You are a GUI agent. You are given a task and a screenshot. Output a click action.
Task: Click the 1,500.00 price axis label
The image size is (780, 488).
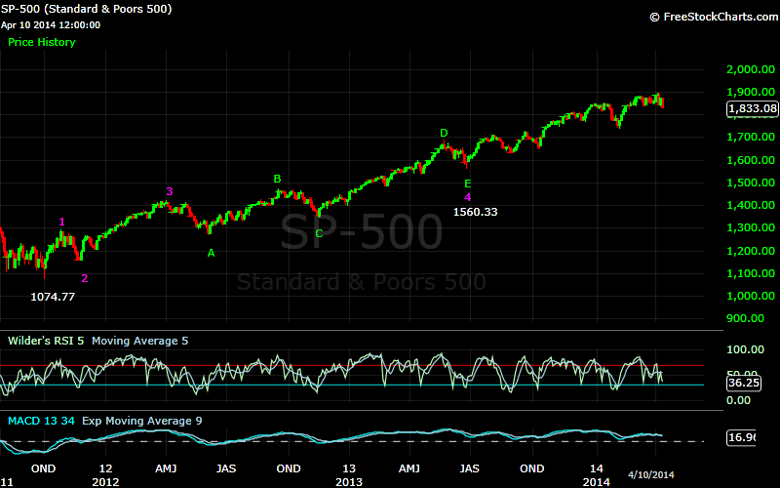click(x=751, y=183)
